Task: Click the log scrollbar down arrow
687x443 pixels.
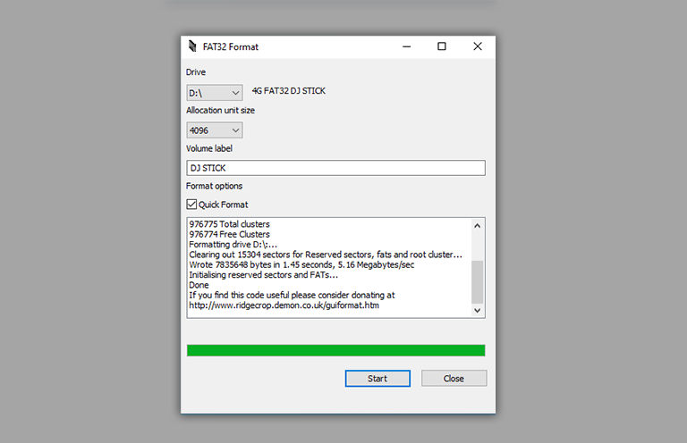Action: pyautogui.click(x=477, y=310)
